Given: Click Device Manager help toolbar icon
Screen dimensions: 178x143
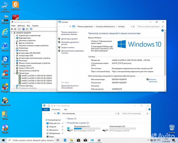Looking at the screenshot, I should (23, 29).
